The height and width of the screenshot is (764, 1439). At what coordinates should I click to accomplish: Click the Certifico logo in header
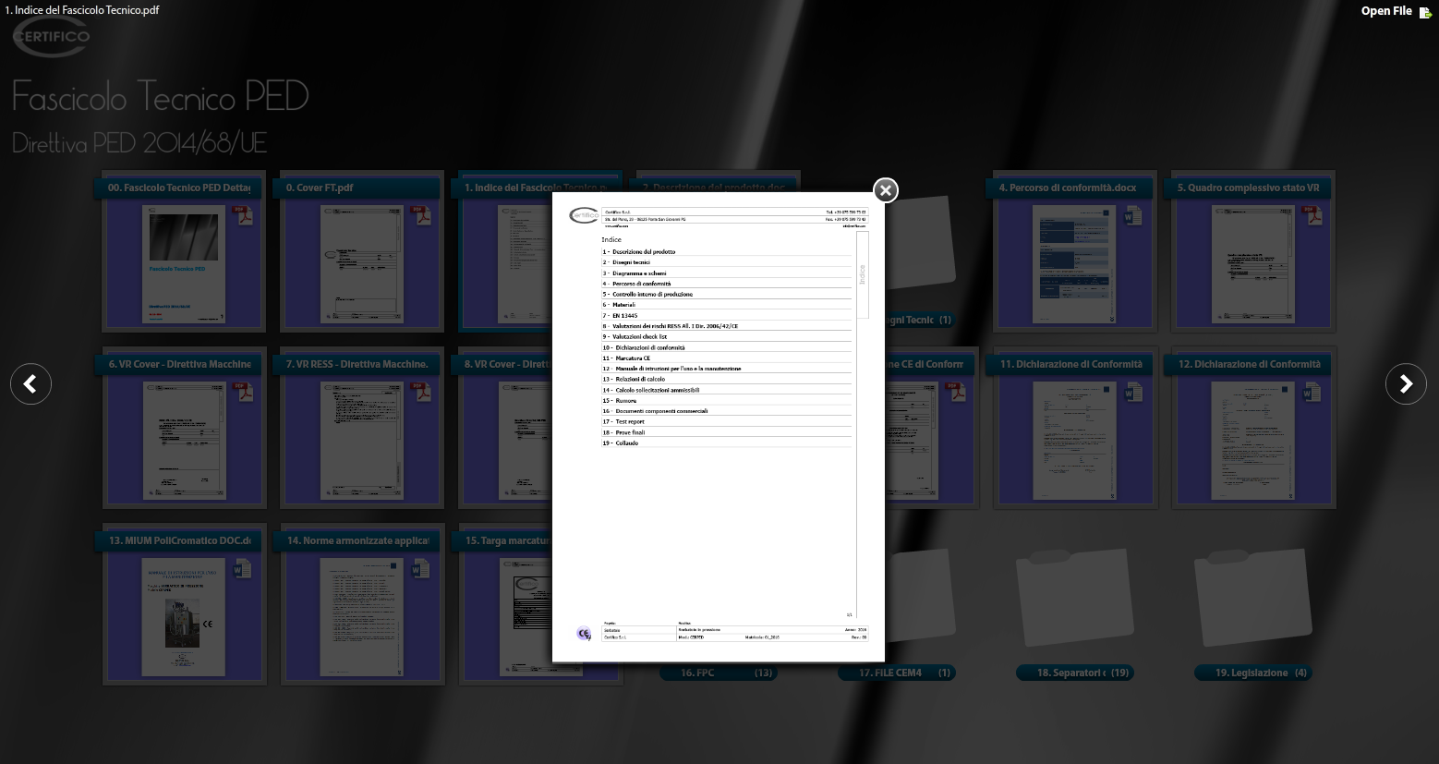click(51, 38)
